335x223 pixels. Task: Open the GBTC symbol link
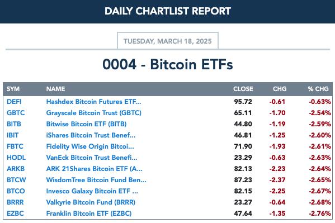[x=16, y=113]
